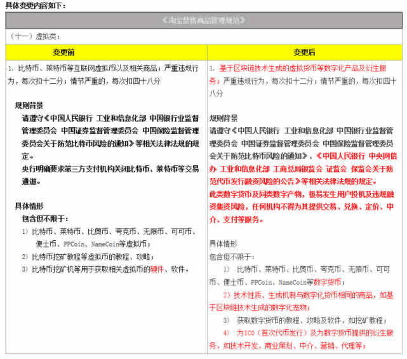Click "规则背景" heading in the 变更后 column
The width and height of the screenshot is (407, 359).
click(224, 118)
